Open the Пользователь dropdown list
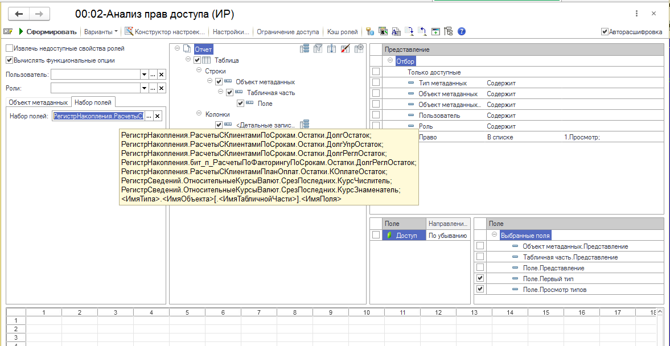This screenshot has height=346, width=670. (144, 75)
